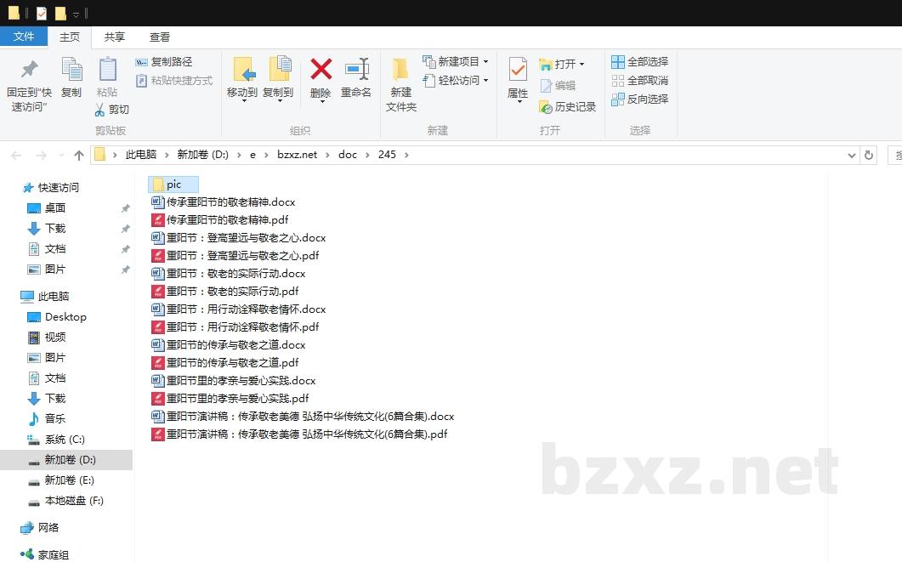Select the 固定到"快速访问" pin icon

pos(28,81)
